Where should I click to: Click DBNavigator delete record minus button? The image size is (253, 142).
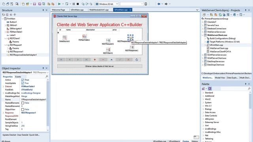(x=103, y=60)
